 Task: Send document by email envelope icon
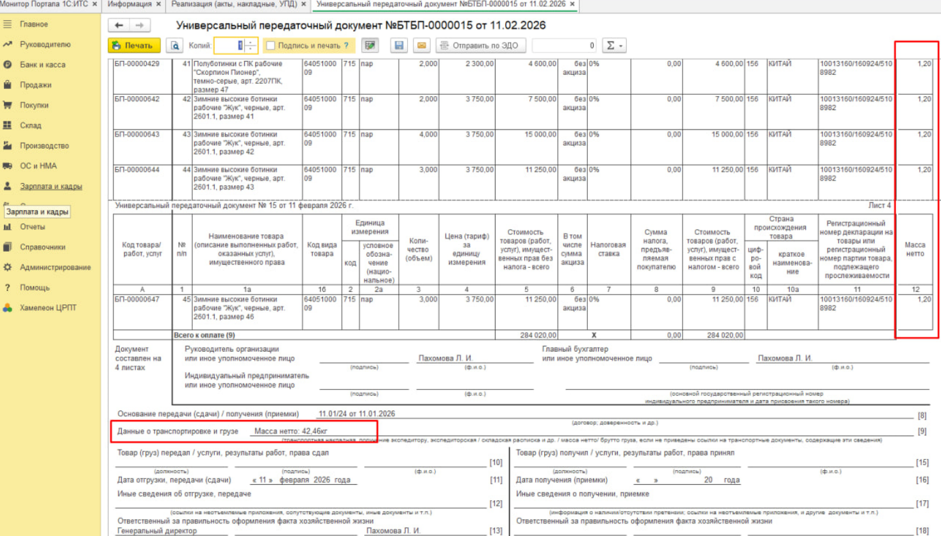coord(421,45)
